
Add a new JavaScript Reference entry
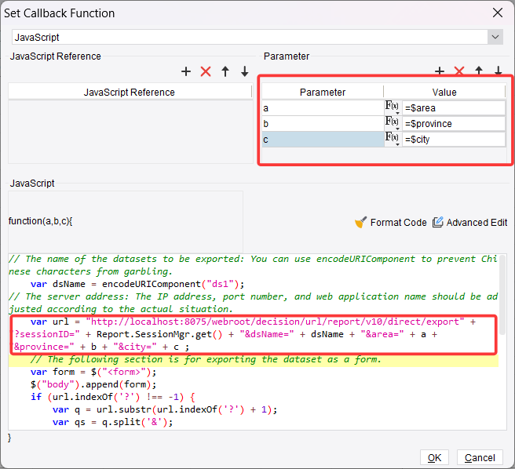point(186,71)
